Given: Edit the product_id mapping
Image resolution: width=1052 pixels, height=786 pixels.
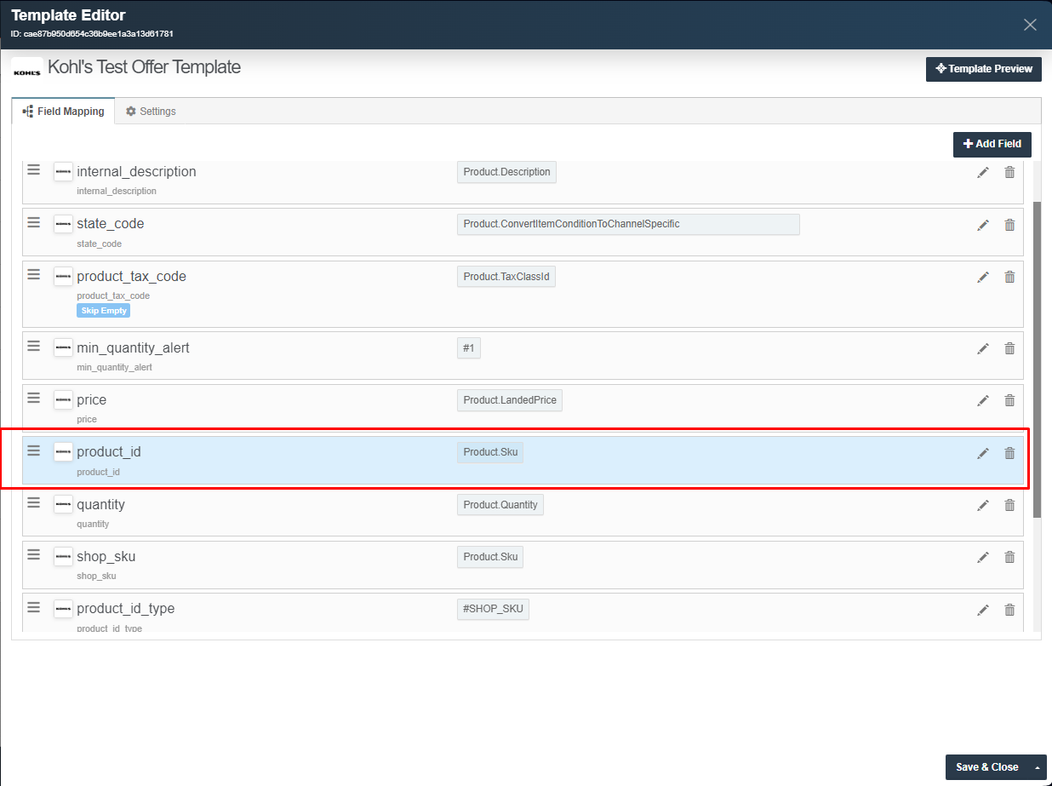Looking at the screenshot, I should [983, 453].
